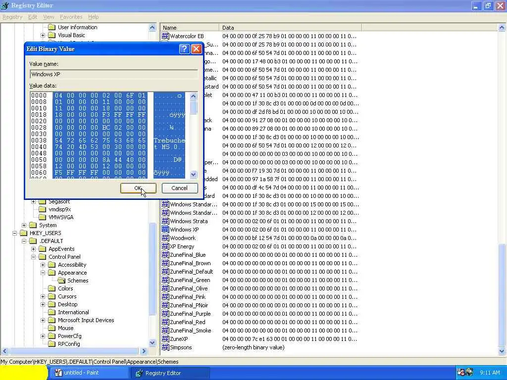The height and width of the screenshot is (380, 507).
Task: Close the Edit Binary Value dialog
Action: (x=196, y=49)
